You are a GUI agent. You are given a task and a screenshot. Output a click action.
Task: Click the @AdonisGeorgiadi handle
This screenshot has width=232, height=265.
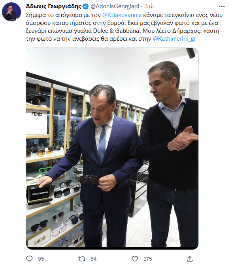pyautogui.click(x=115, y=6)
